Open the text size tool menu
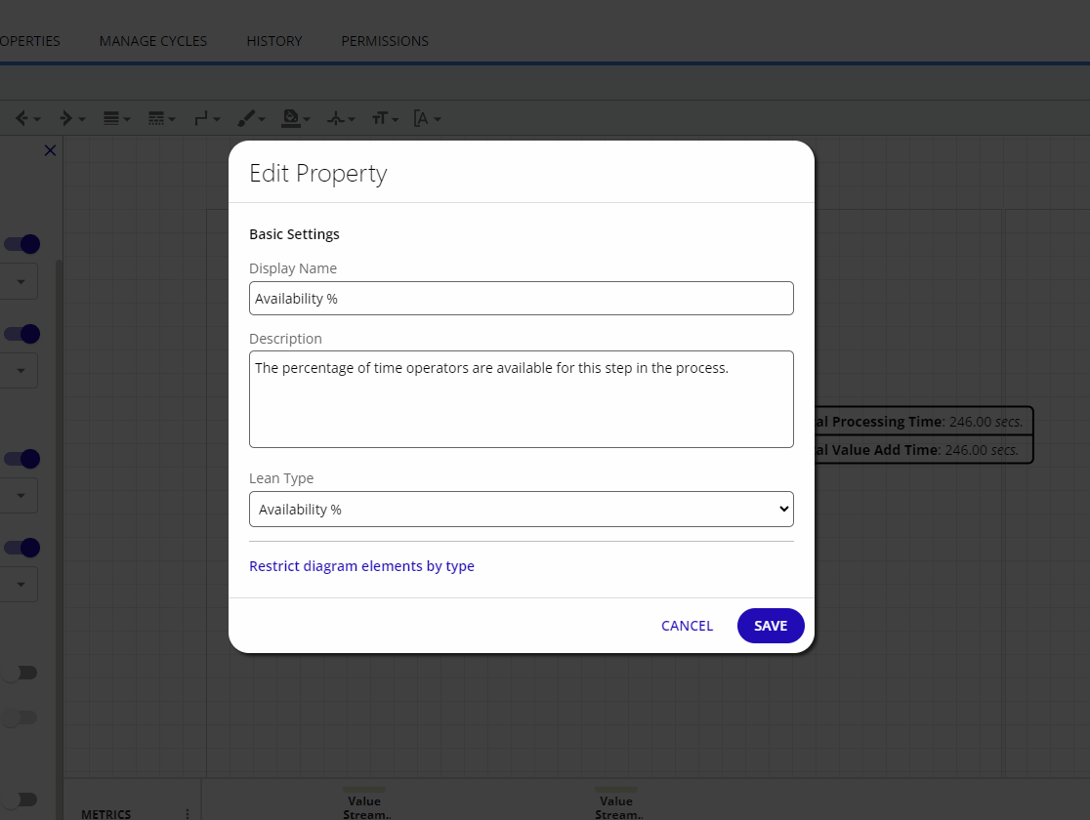1090x820 pixels. tap(385, 118)
